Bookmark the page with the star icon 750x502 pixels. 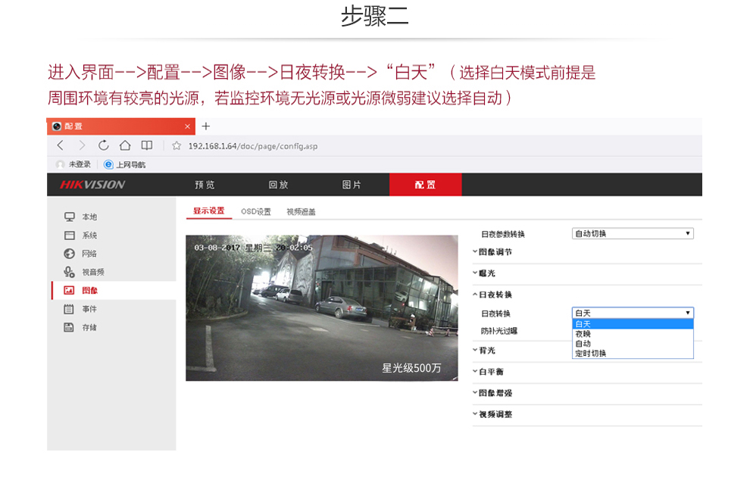point(177,145)
